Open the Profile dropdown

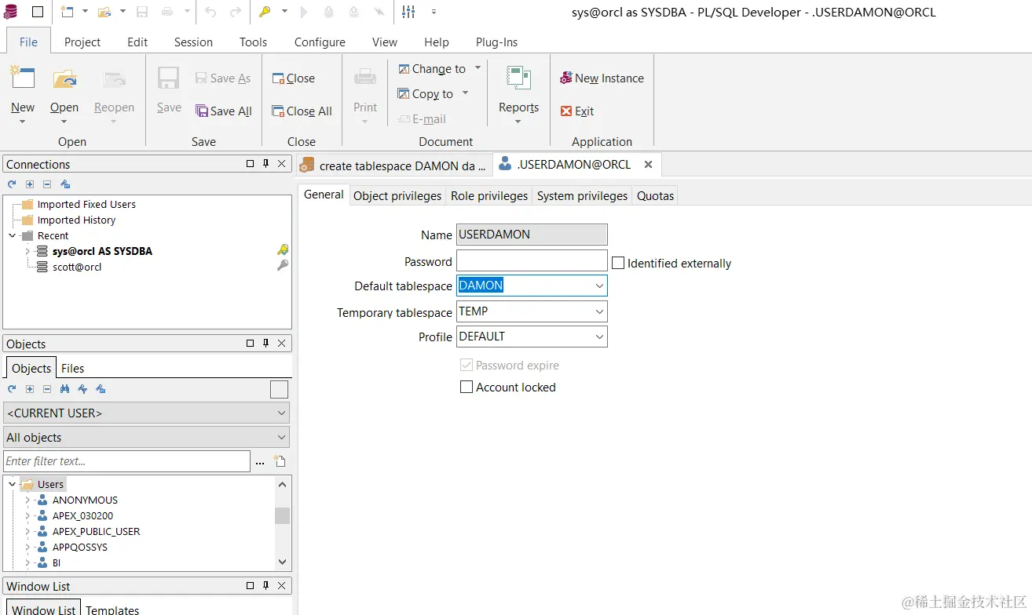pyautogui.click(x=599, y=337)
